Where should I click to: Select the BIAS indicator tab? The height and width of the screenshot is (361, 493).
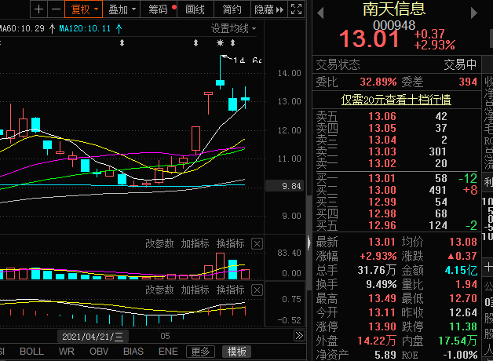point(133,352)
